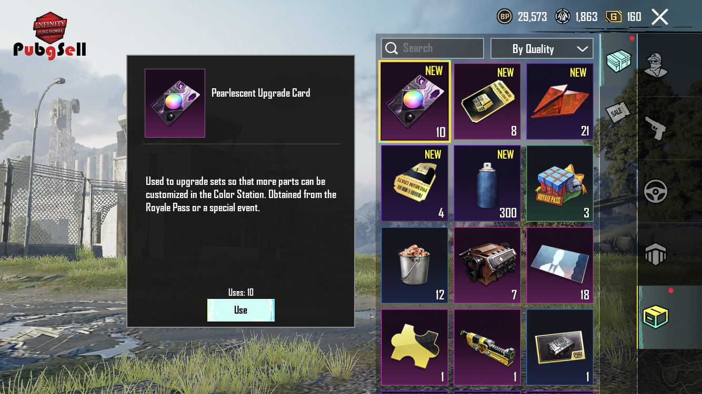Select the blue spray can item
Image resolution: width=702 pixels, height=394 pixels.
click(487, 183)
